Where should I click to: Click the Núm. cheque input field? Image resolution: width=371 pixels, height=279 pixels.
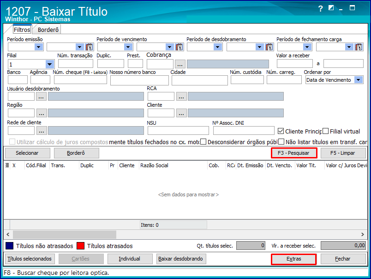80,80
